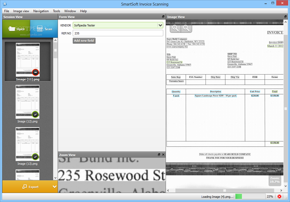Close the Zoom View panel
The width and height of the screenshot is (290, 202).
coord(163,154)
